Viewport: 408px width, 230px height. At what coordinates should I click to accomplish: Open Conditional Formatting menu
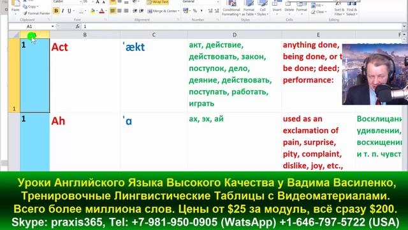231,8
